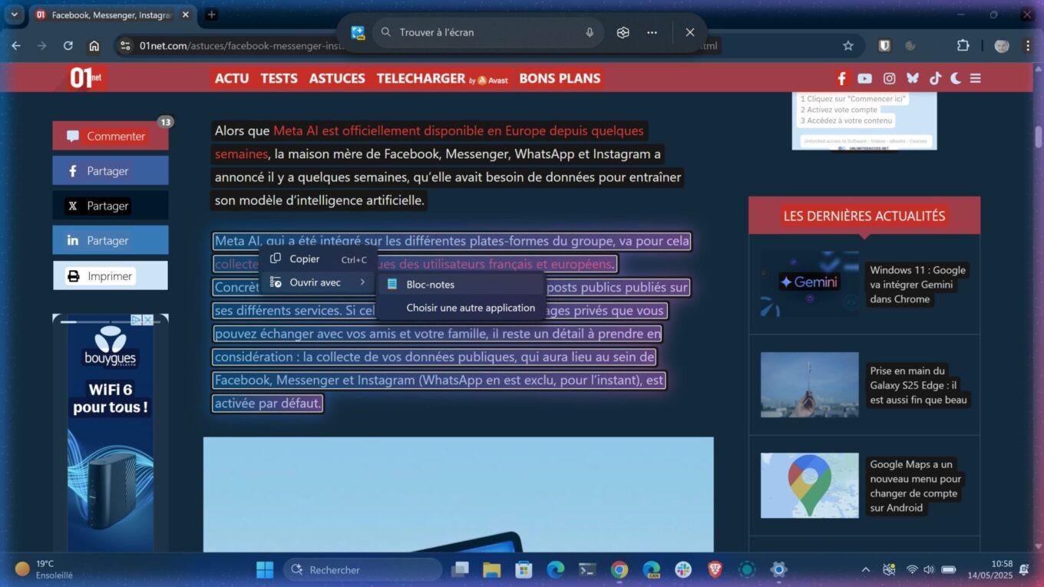Open 01net's YouTube icon
This screenshot has height=587, width=1044.
[x=865, y=78]
